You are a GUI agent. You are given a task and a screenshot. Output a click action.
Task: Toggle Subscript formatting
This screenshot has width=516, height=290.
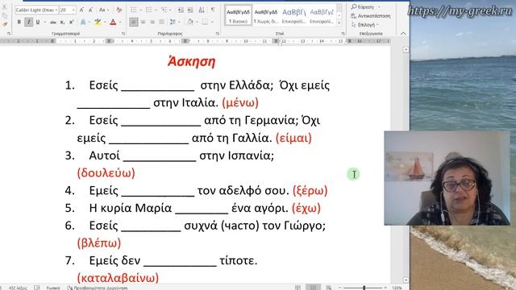click(62, 23)
